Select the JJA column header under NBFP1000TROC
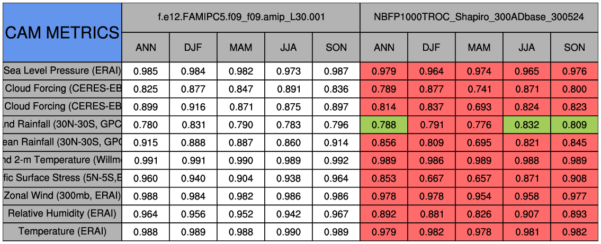Image resolution: width=601 pixels, height=244 pixels. 527,48
